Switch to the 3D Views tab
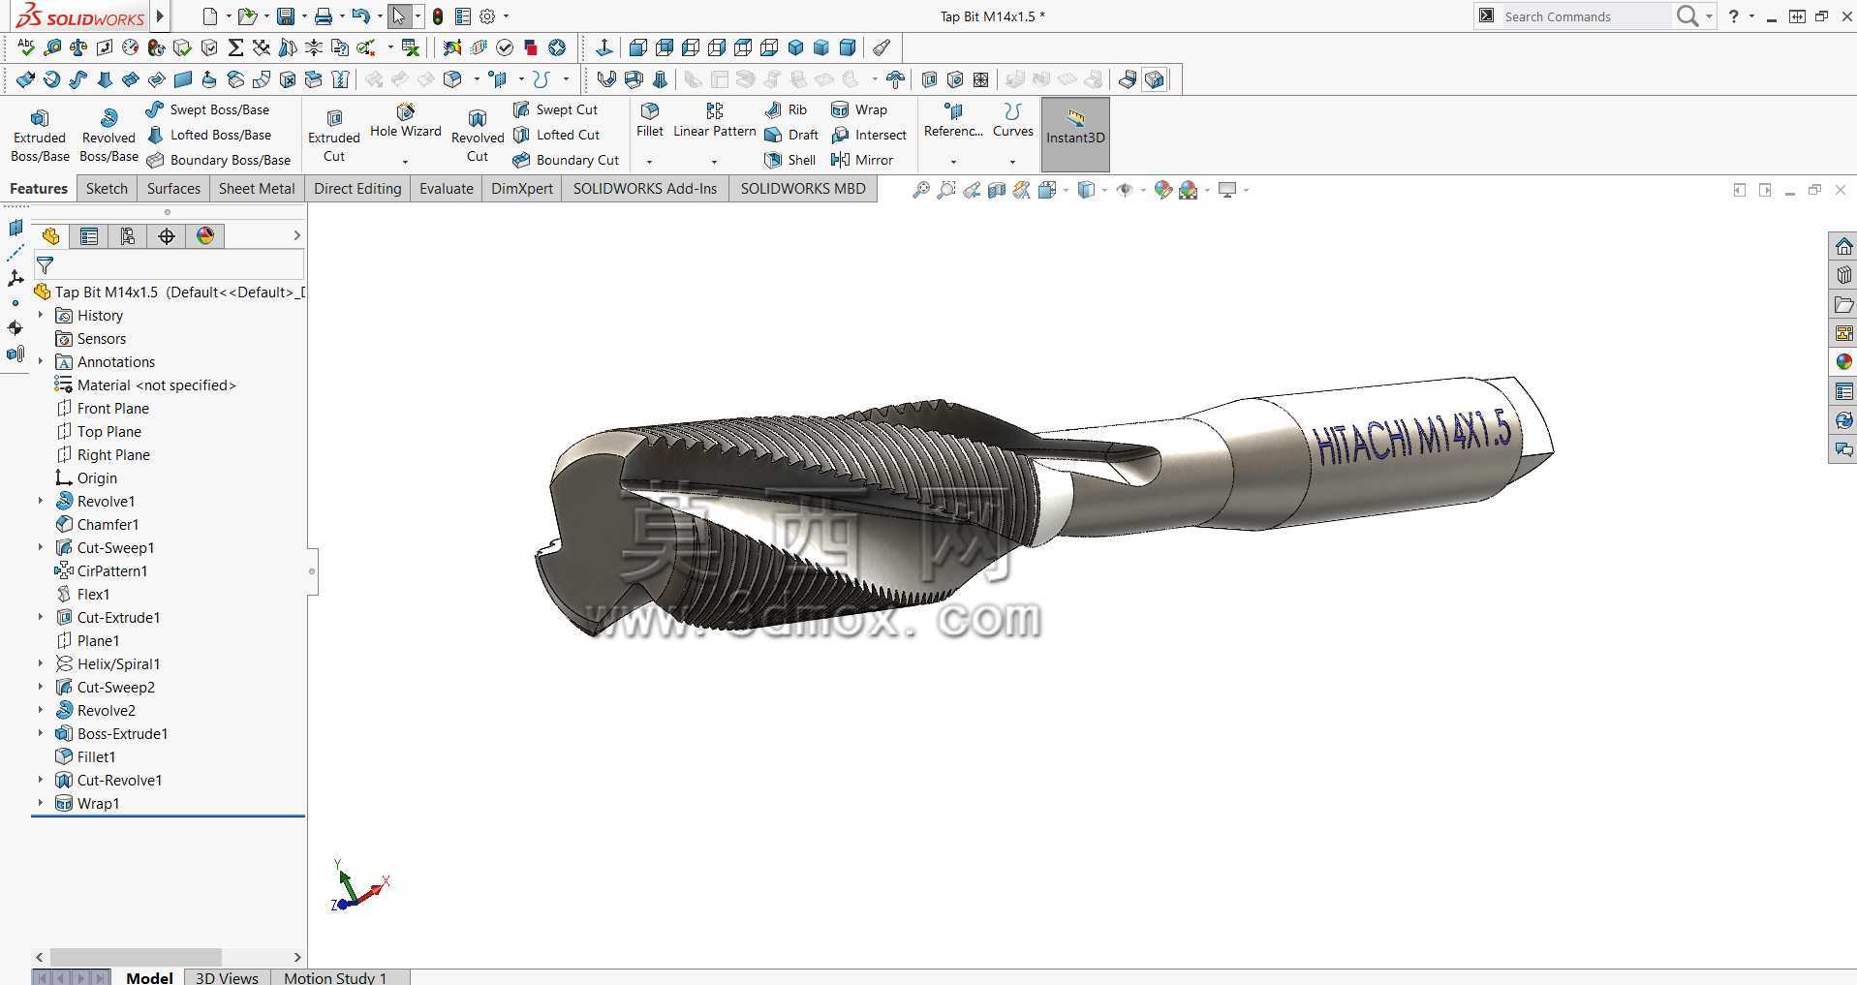 tap(227, 977)
